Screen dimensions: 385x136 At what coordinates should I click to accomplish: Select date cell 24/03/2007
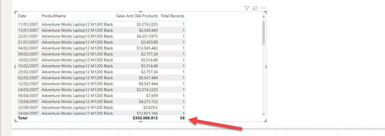coord(28,90)
